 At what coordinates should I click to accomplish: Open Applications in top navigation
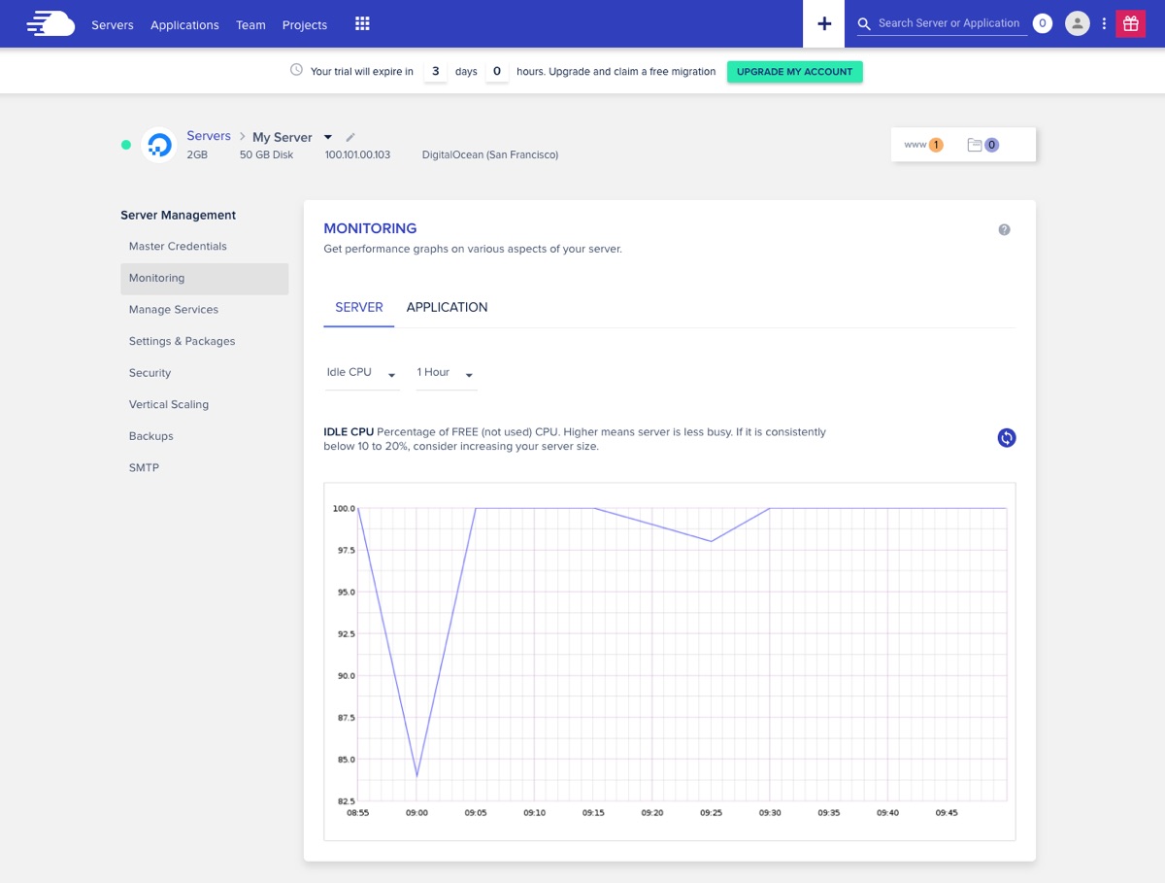click(x=184, y=25)
